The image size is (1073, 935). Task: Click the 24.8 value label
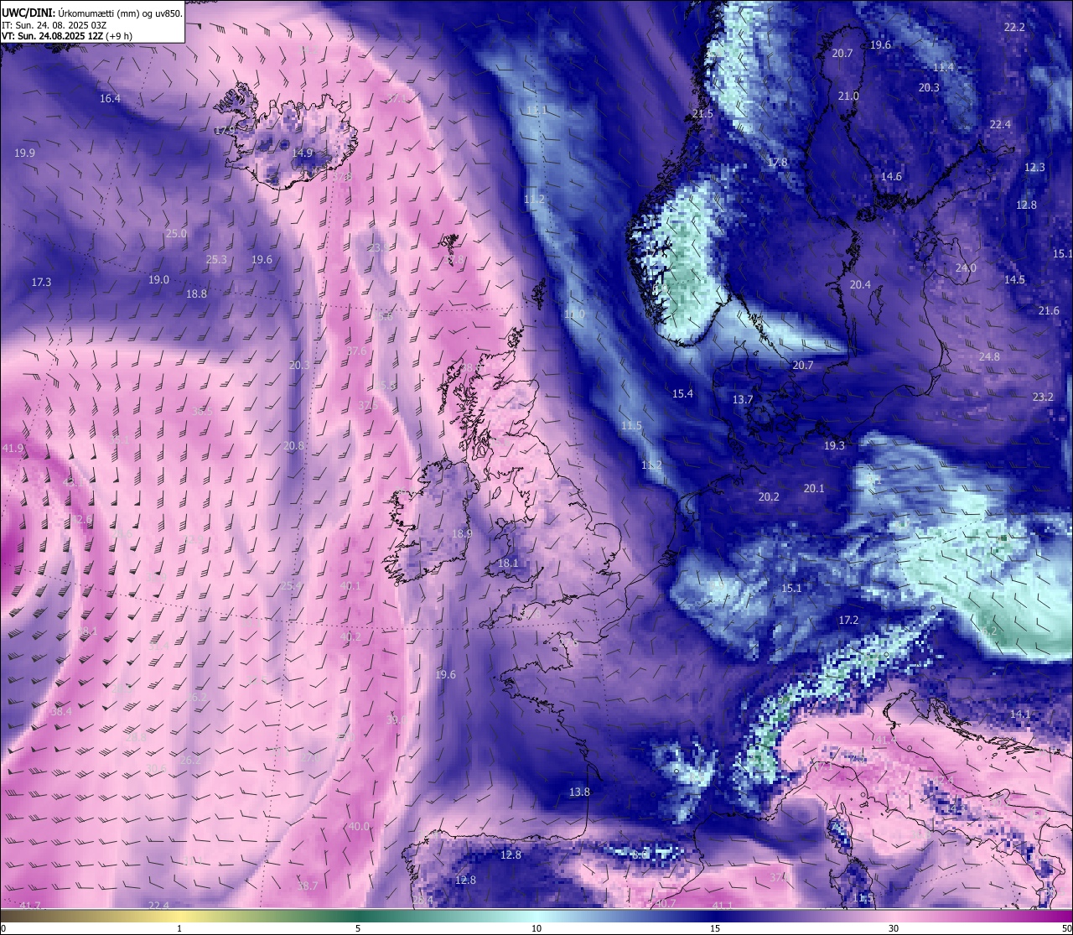989,357
